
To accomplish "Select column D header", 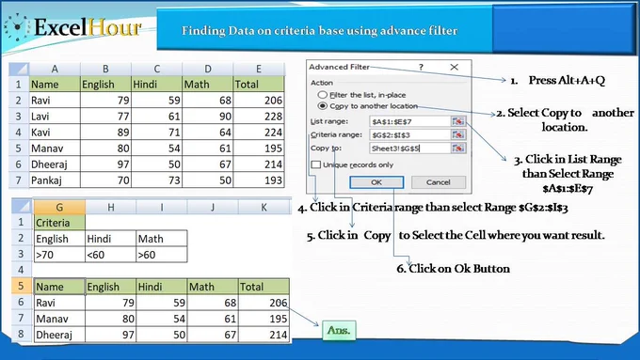I will [208, 69].
